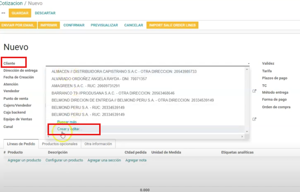Click the Descripción column header

tap(58, 152)
